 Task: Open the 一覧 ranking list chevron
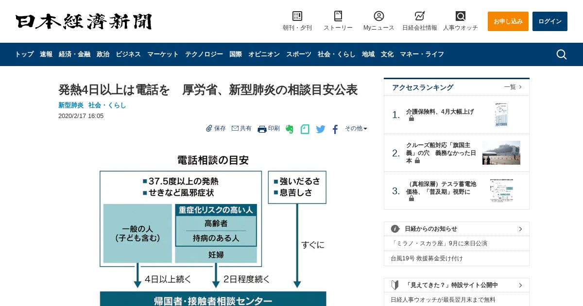[x=520, y=87]
